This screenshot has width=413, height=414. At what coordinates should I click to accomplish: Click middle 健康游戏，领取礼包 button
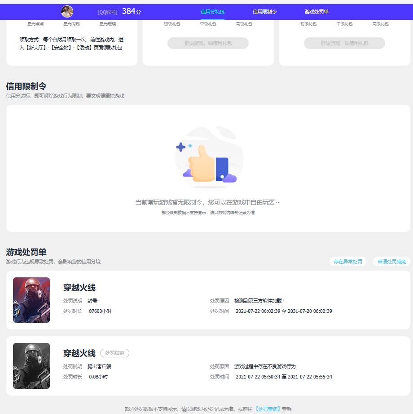208,43
